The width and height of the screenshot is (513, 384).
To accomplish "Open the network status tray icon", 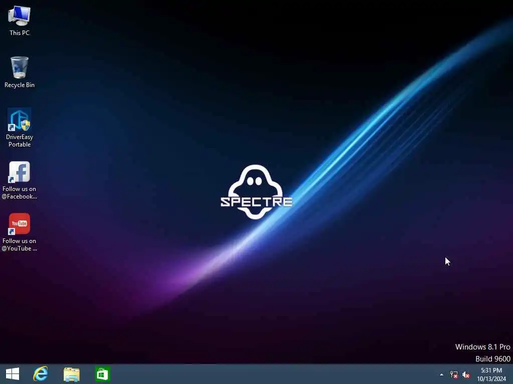I will [x=454, y=374].
